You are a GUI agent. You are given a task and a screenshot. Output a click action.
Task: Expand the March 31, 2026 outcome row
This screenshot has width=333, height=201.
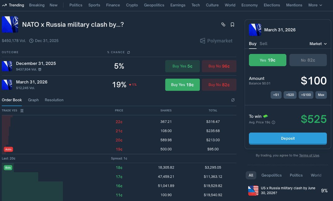[x=62, y=84]
